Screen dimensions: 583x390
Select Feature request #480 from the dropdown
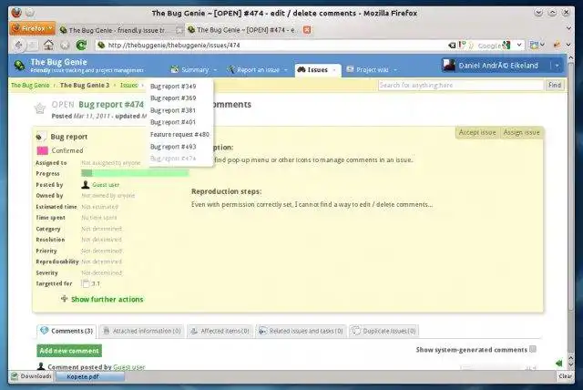(179, 135)
